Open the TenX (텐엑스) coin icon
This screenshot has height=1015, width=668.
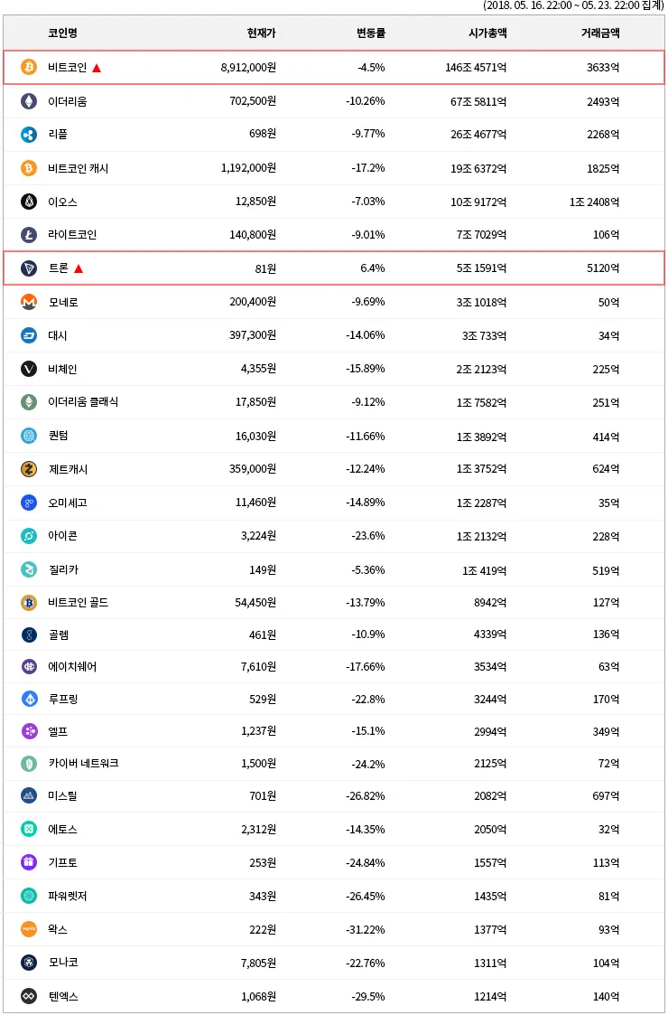click(29, 996)
